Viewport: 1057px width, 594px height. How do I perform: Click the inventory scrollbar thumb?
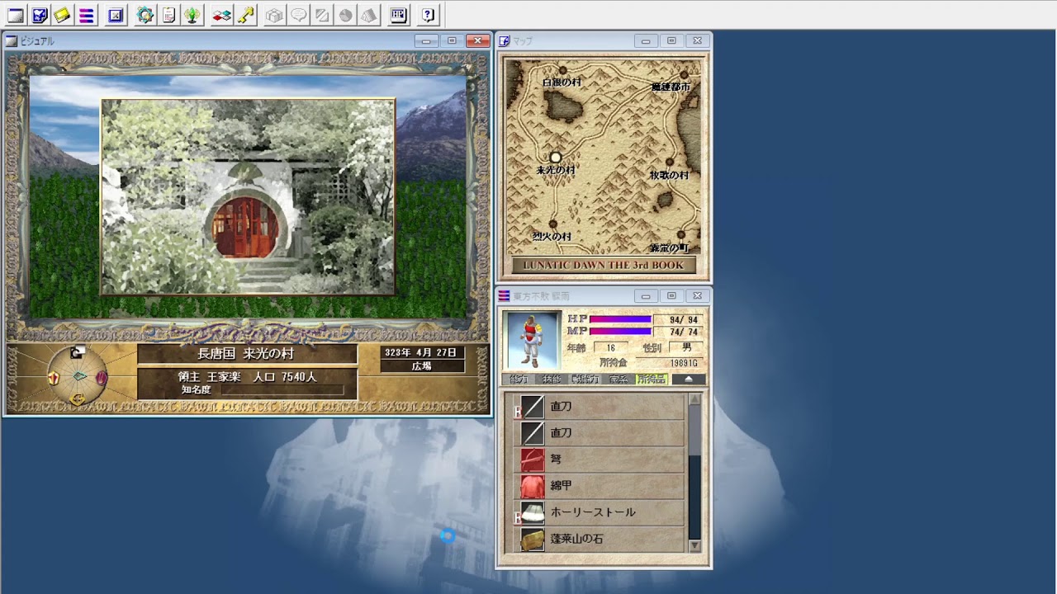(x=694, y=430)
